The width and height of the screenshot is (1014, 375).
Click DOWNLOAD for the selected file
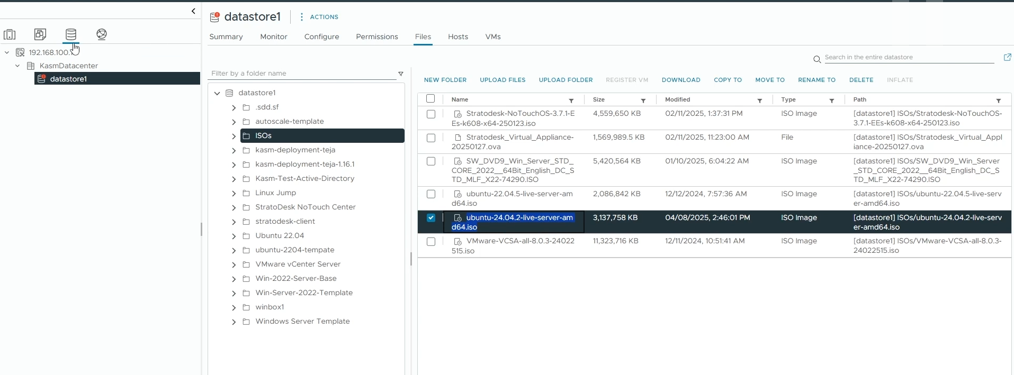[681, 80]
